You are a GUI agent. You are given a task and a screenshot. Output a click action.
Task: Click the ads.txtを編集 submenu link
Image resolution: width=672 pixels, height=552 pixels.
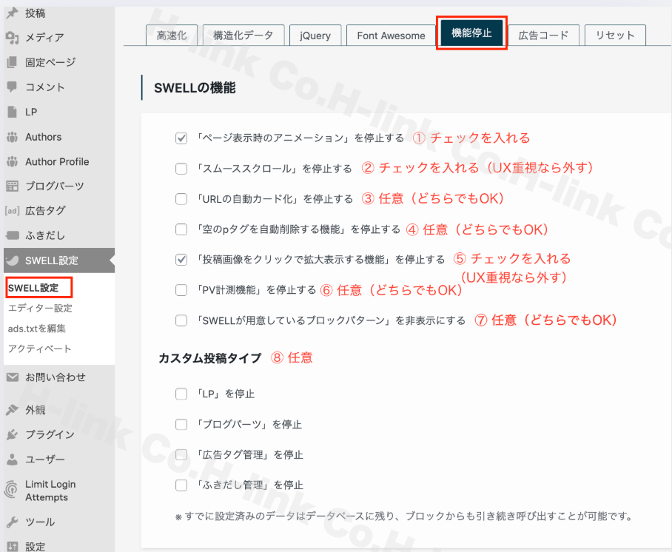pyautogui.click(x=37, y=328)
